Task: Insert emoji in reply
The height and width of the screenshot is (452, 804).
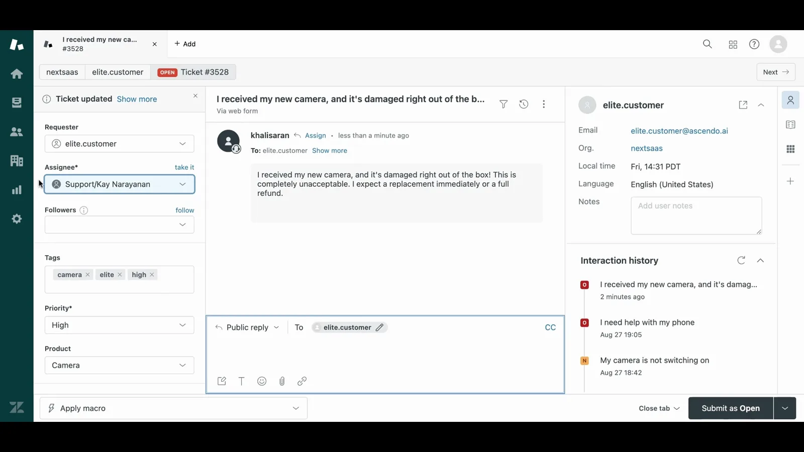Action: (x=262, y=381)
